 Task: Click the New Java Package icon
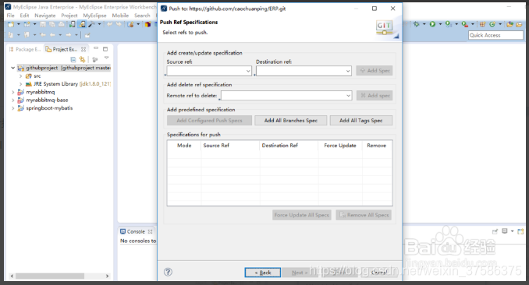pos(483,24)
